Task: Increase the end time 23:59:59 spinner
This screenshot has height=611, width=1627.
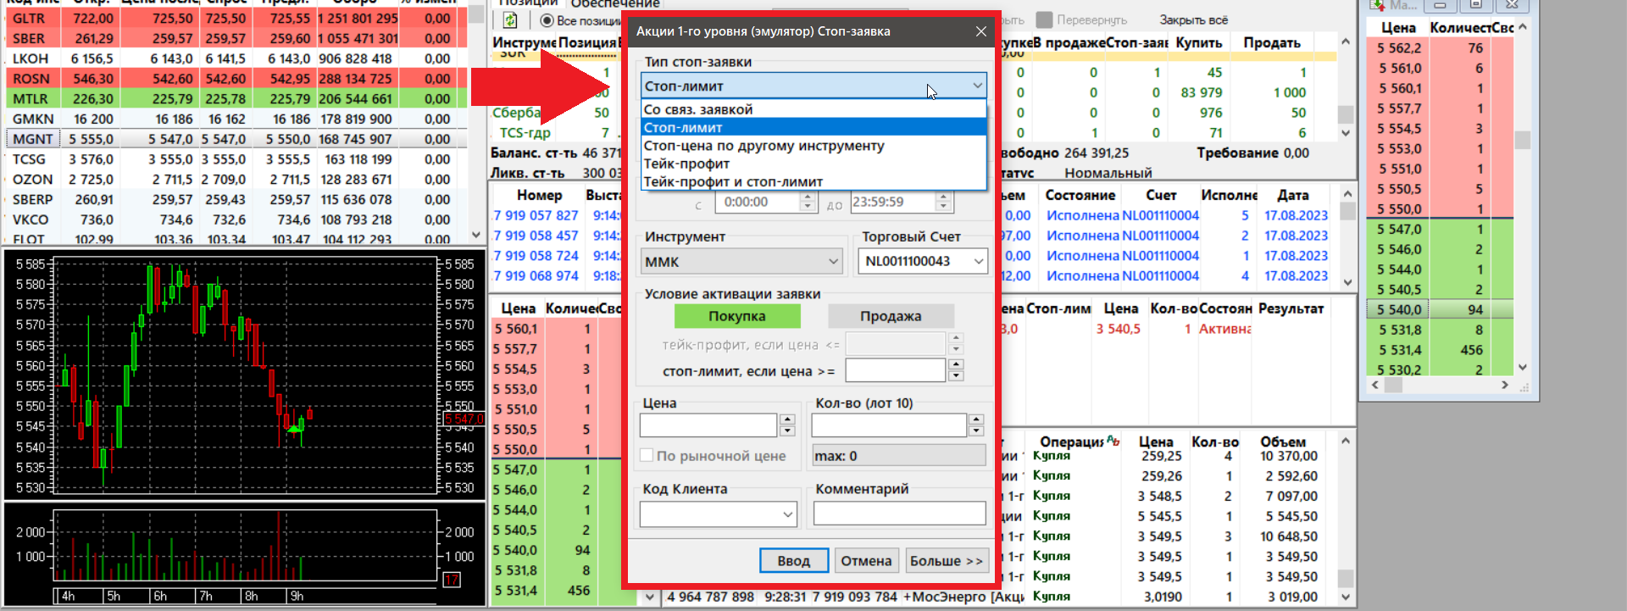Action: click(943, 197)
